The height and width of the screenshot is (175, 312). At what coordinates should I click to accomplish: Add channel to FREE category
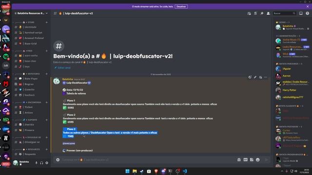tap(47, 51)
